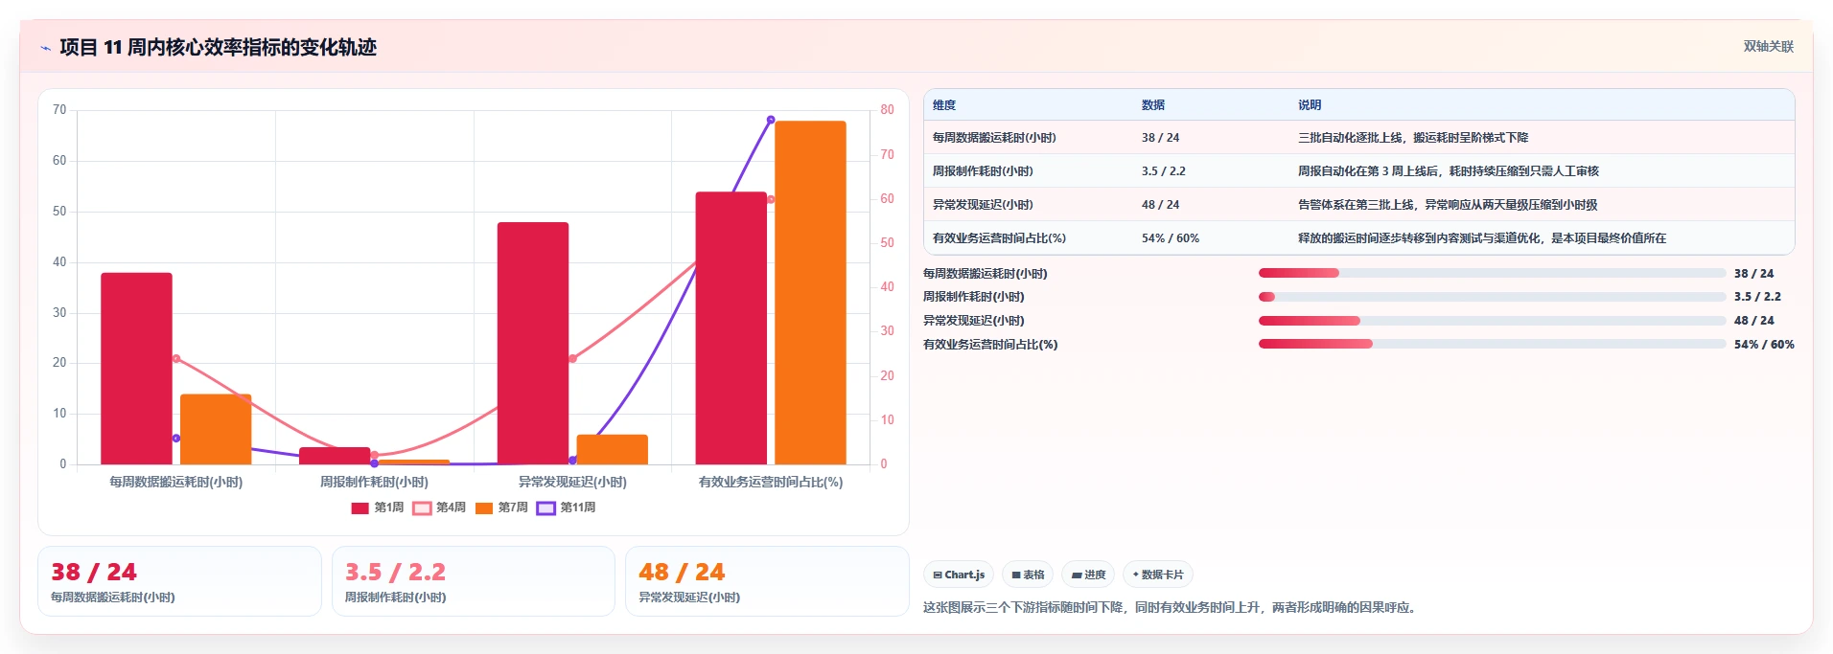Click description starting 释放的搬运时间逐步转移
Image resolution: width=1833 pixels, height=654 pixels.
(x=1482, y=238)
